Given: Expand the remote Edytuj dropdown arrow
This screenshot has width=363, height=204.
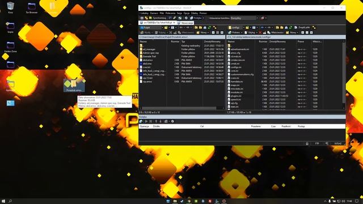Looking at the screenshot, I should point(257,33).
